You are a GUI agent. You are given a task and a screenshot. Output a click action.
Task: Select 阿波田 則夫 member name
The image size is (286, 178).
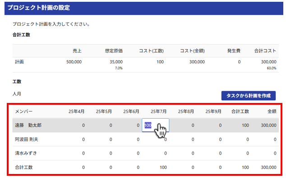(27, 139)
